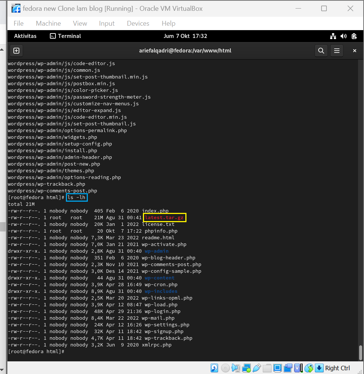The width and height of the screenshot is (364, 374).
Task: Click the GNOME volume tray icon
Action: (344, 36)
